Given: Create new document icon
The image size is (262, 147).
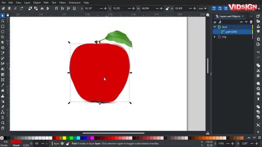Looking at the screenshot, I should [258, 16].
